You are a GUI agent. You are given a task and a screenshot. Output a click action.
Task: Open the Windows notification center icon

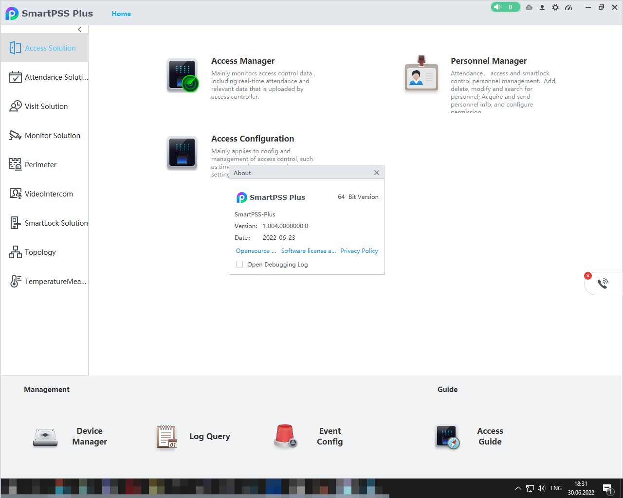click(x=607, y=489)
